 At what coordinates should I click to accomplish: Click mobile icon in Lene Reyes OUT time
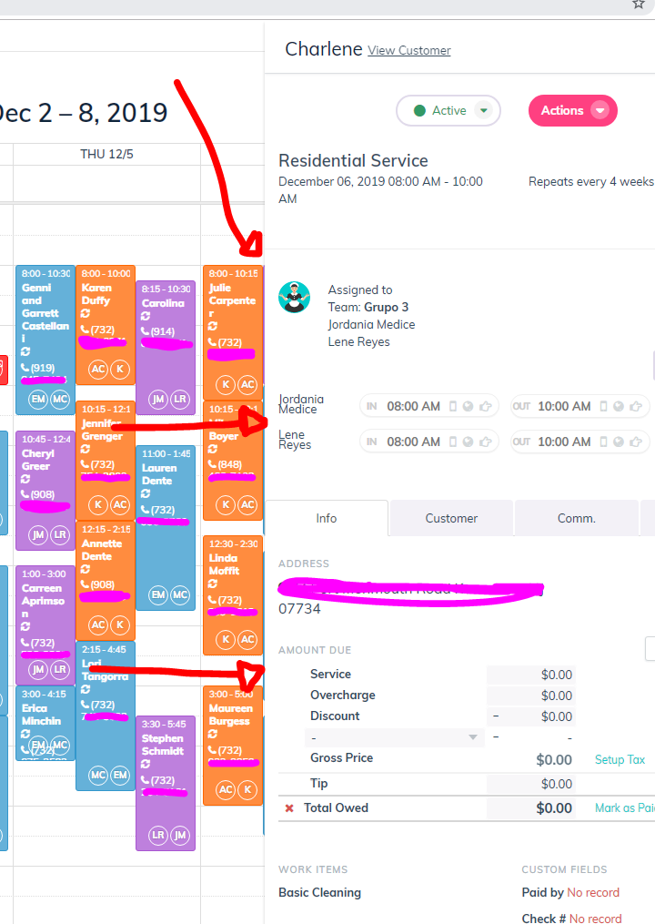pyautogui.click(x=603, y=442)
